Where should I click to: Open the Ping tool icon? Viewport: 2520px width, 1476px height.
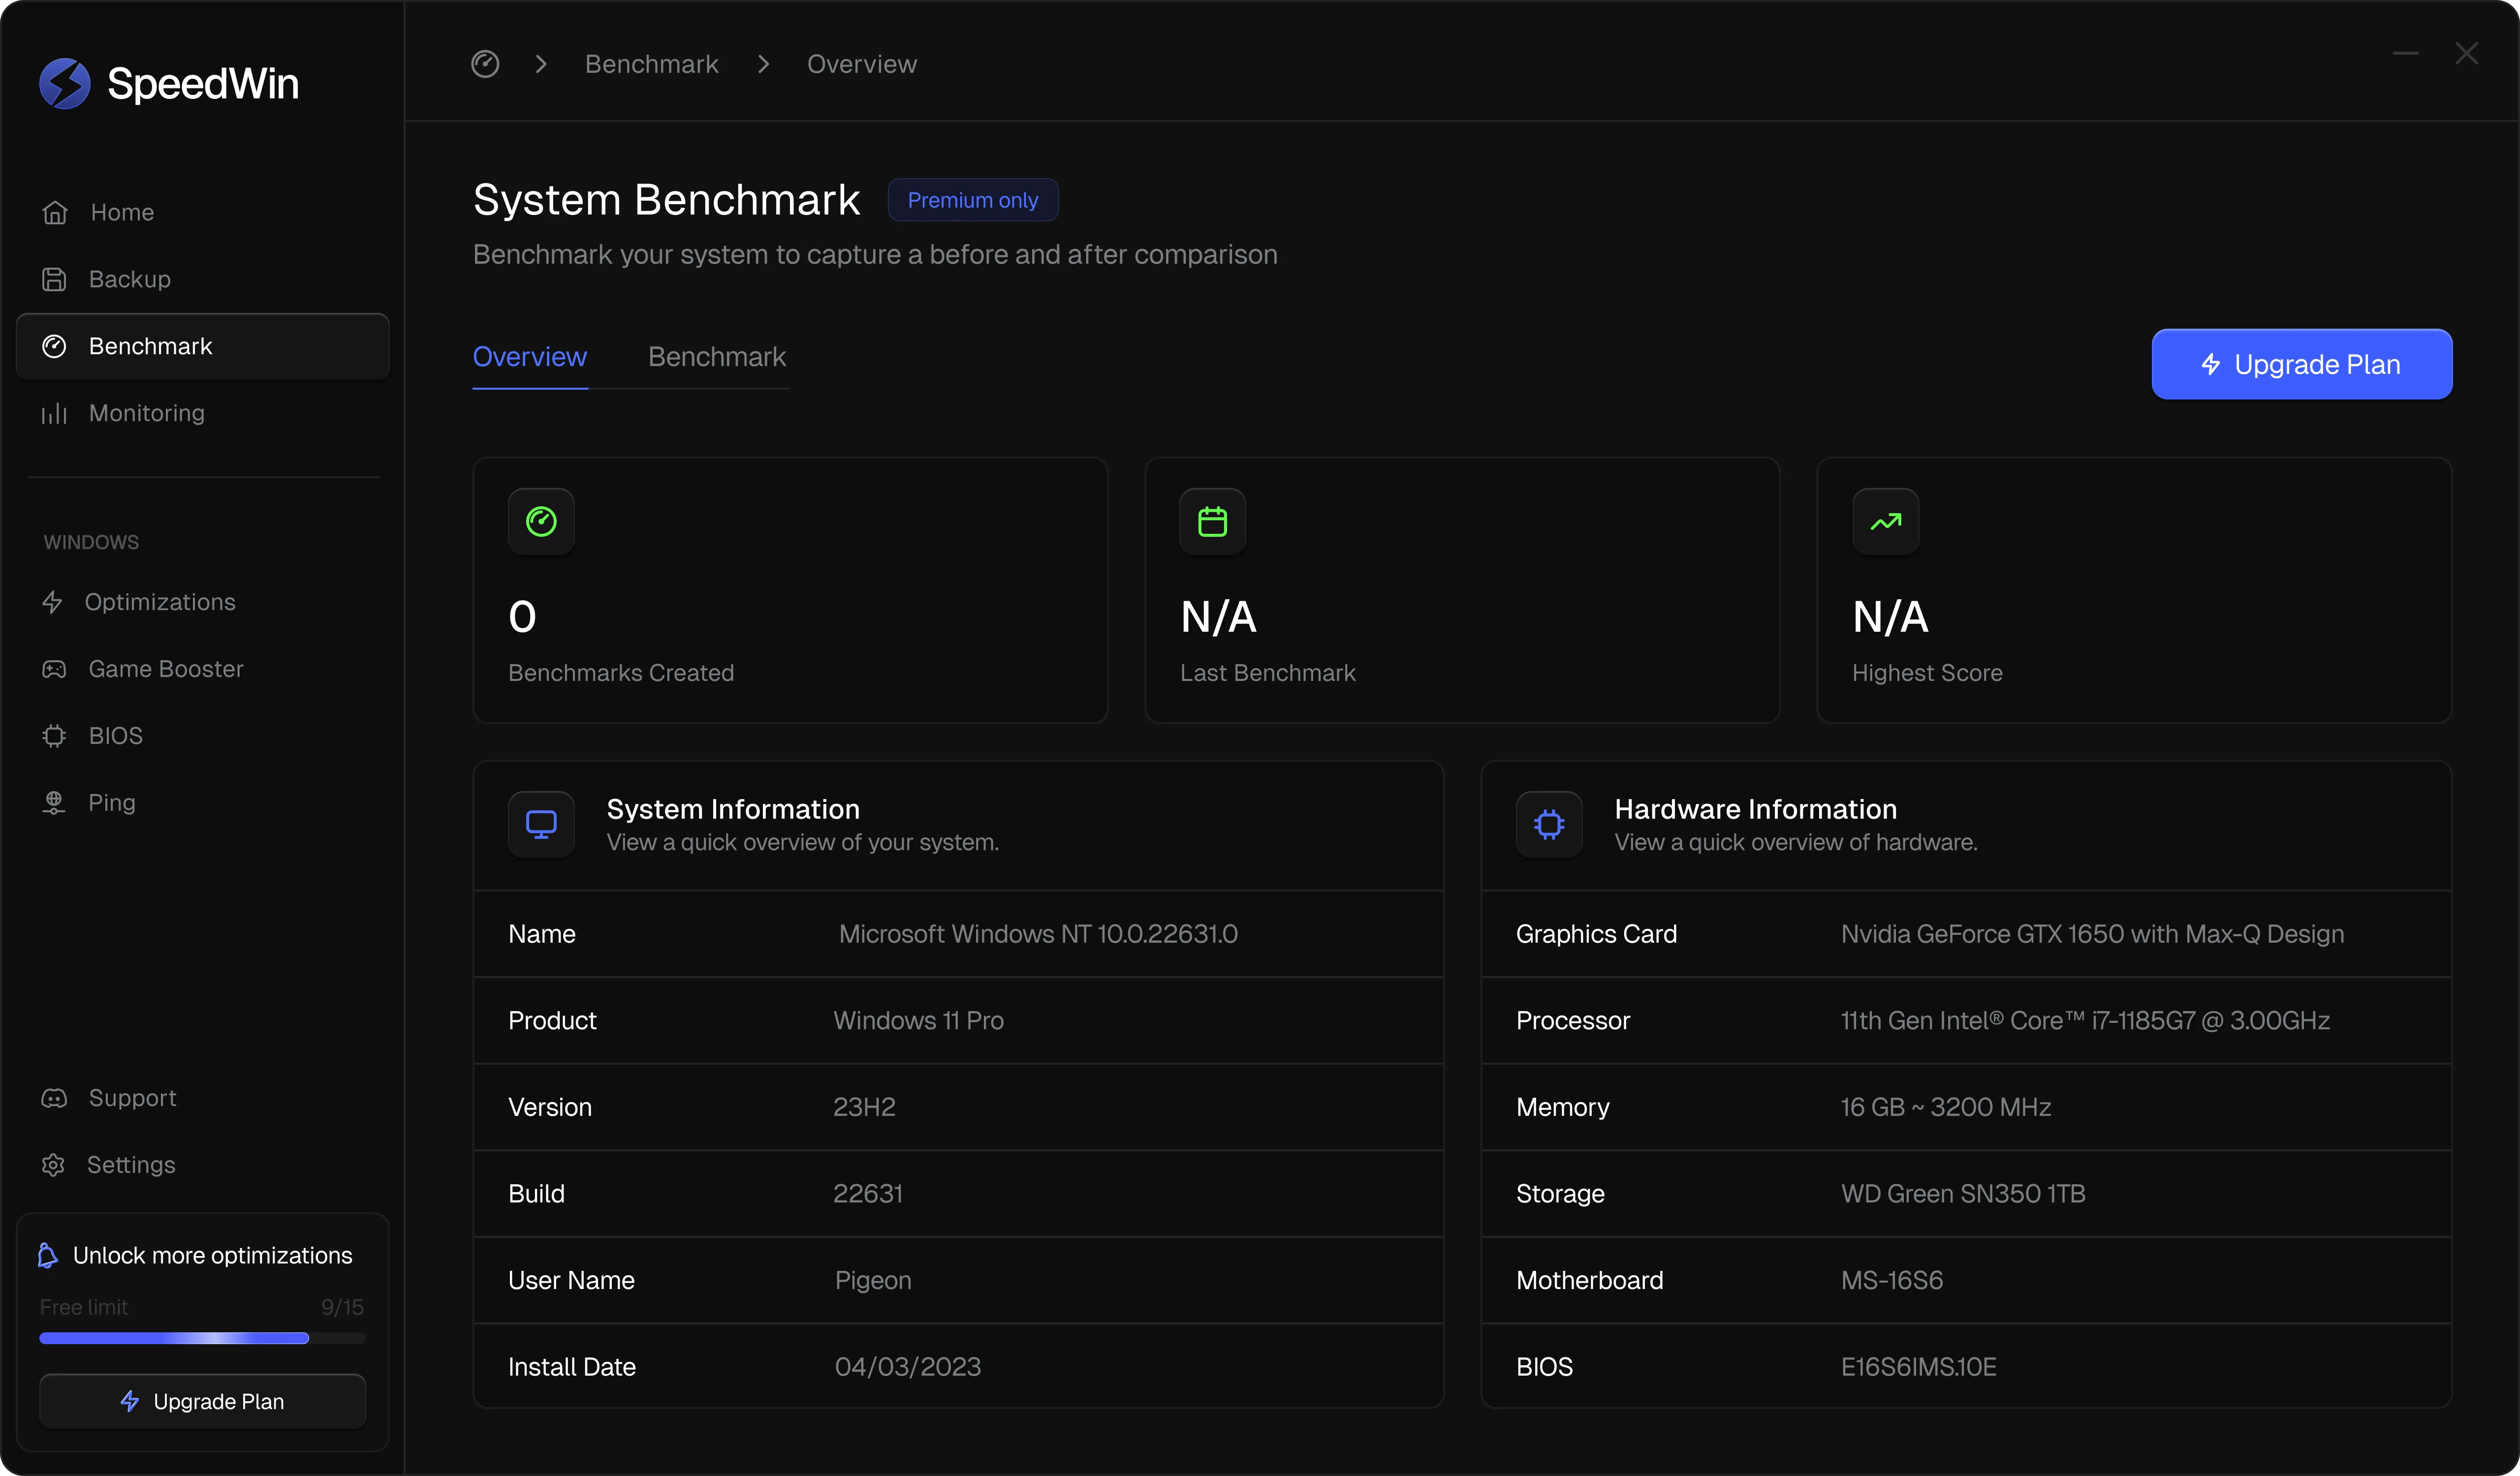coord(55,802)
